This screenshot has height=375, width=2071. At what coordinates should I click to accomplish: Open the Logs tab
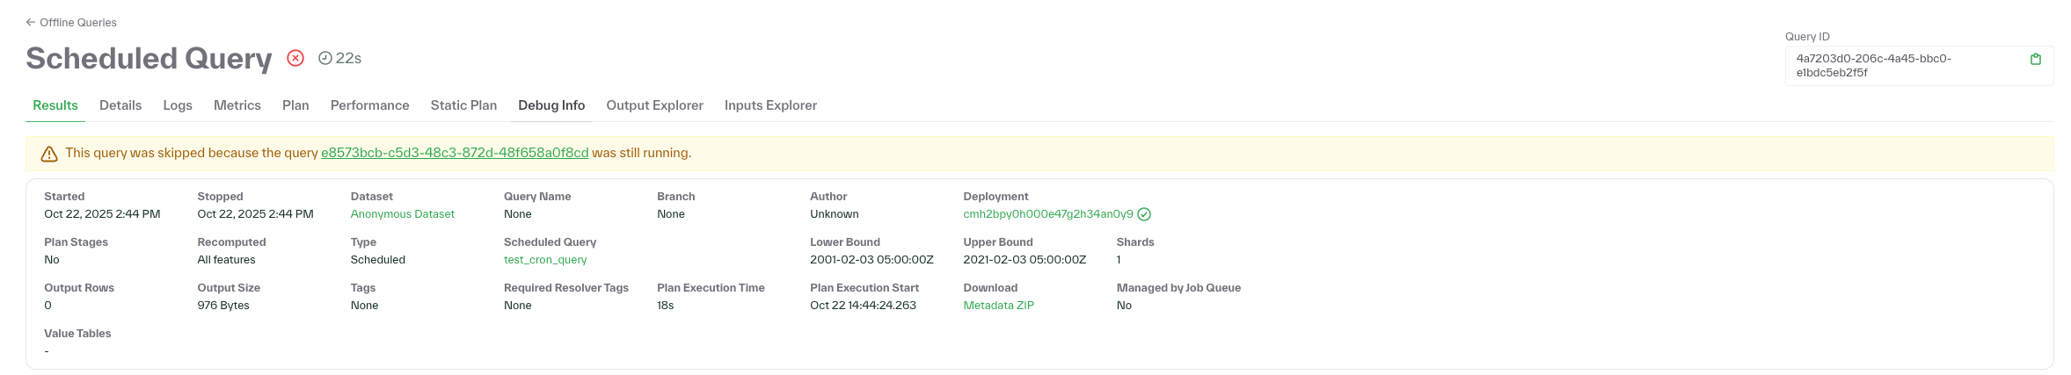pyautogui.click(x=178, y=105)
